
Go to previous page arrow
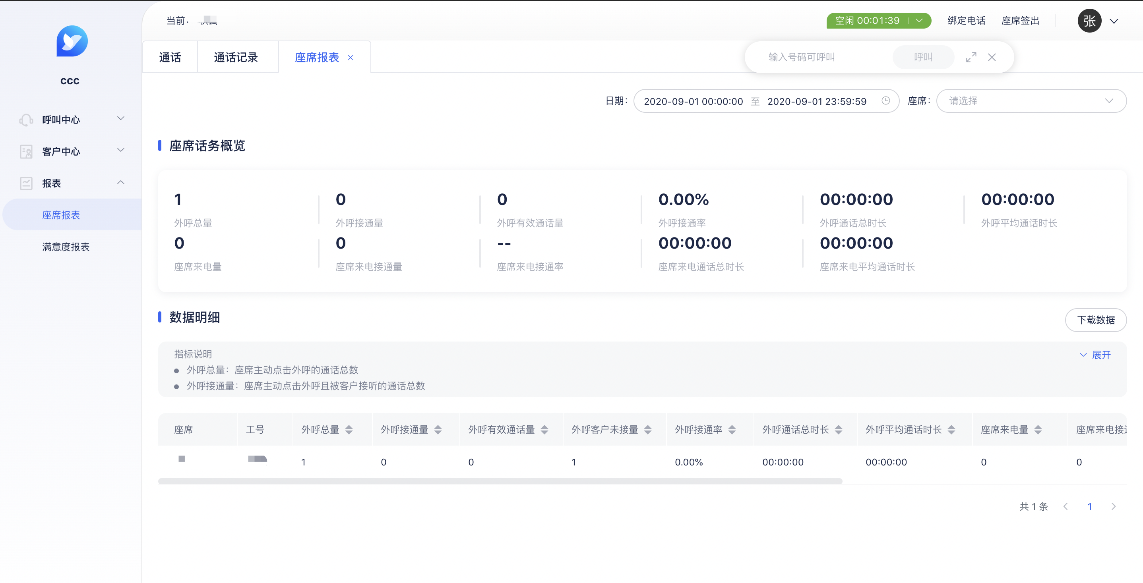click(x=1066, y=506)
